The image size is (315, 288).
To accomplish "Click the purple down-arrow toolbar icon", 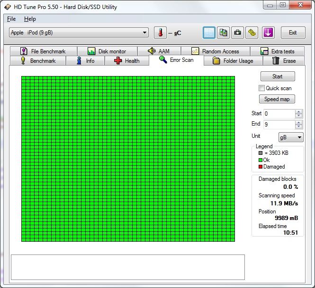I will click(x=269, y=33).
